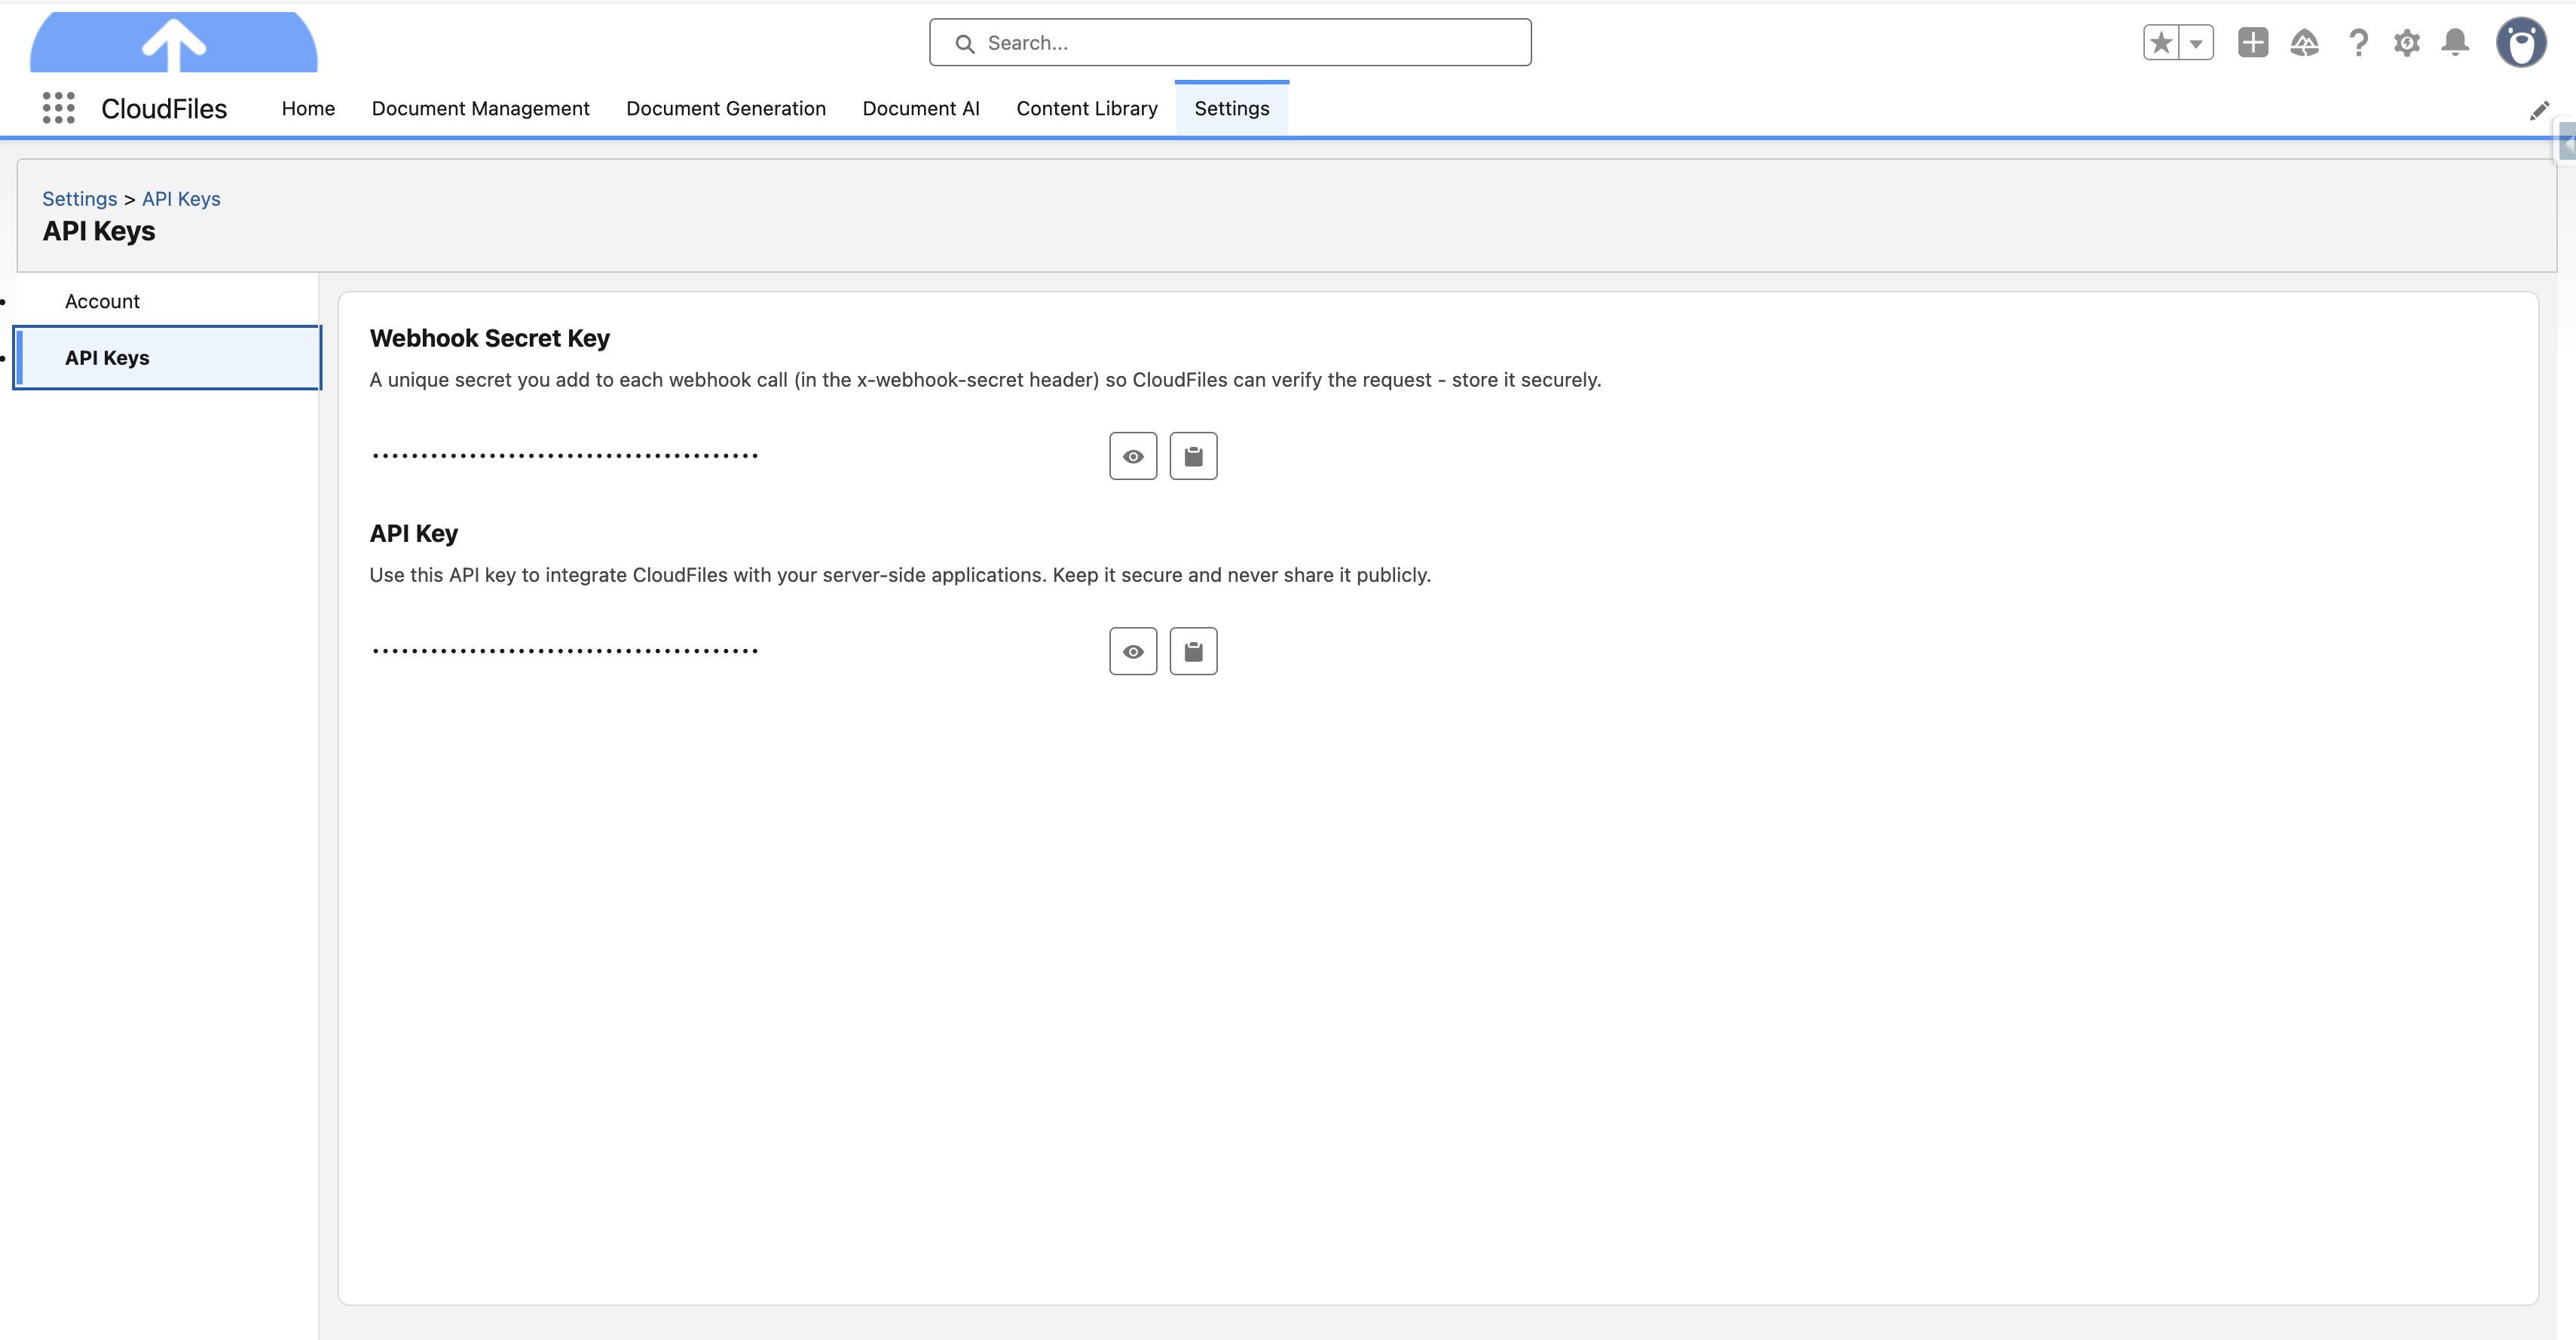
Task: Click the CloudFiles app name
Action: coord(164,108)
